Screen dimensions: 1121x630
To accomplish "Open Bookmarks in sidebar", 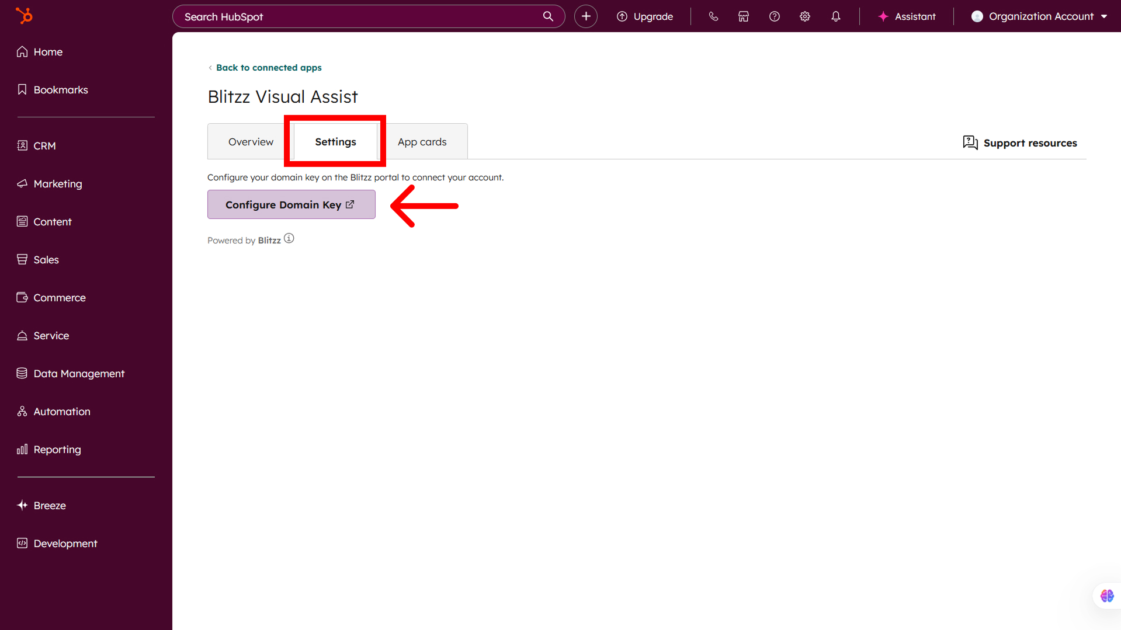I will point(53,90).
